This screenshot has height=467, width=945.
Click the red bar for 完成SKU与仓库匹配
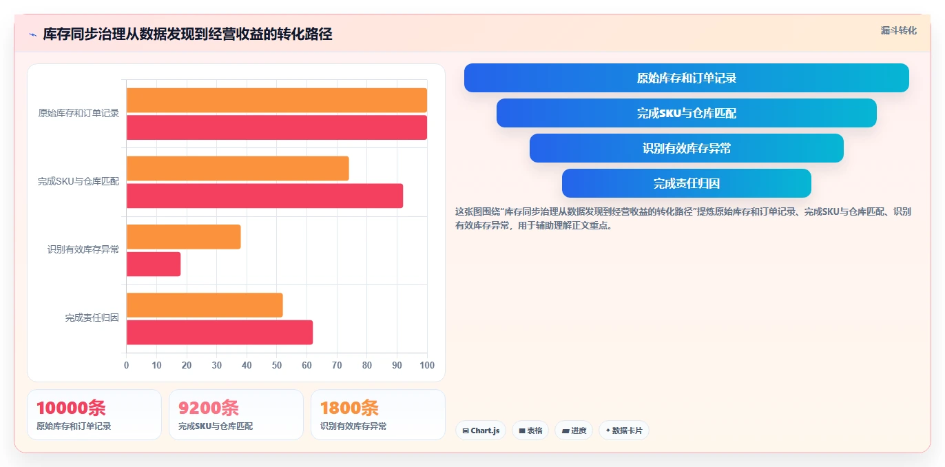[264, 196]
